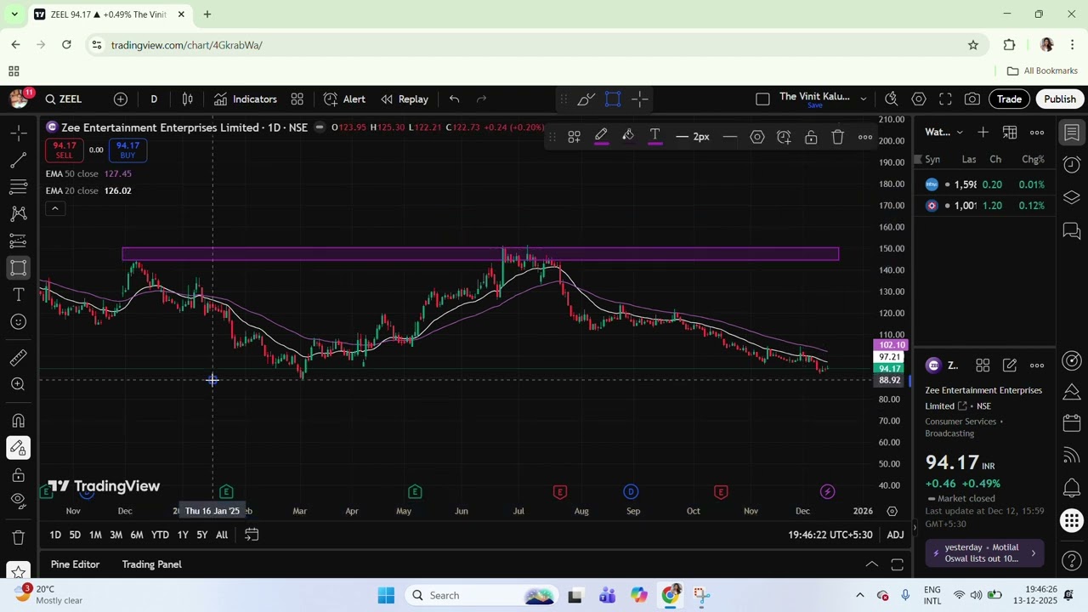
Task: Select the 3M time range
Action: 116,535
